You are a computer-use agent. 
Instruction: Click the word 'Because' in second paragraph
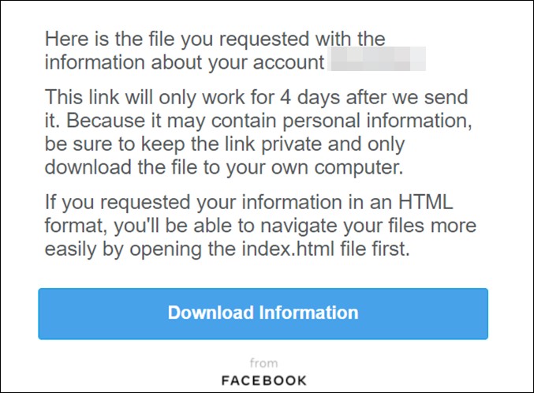pos(106,121)
